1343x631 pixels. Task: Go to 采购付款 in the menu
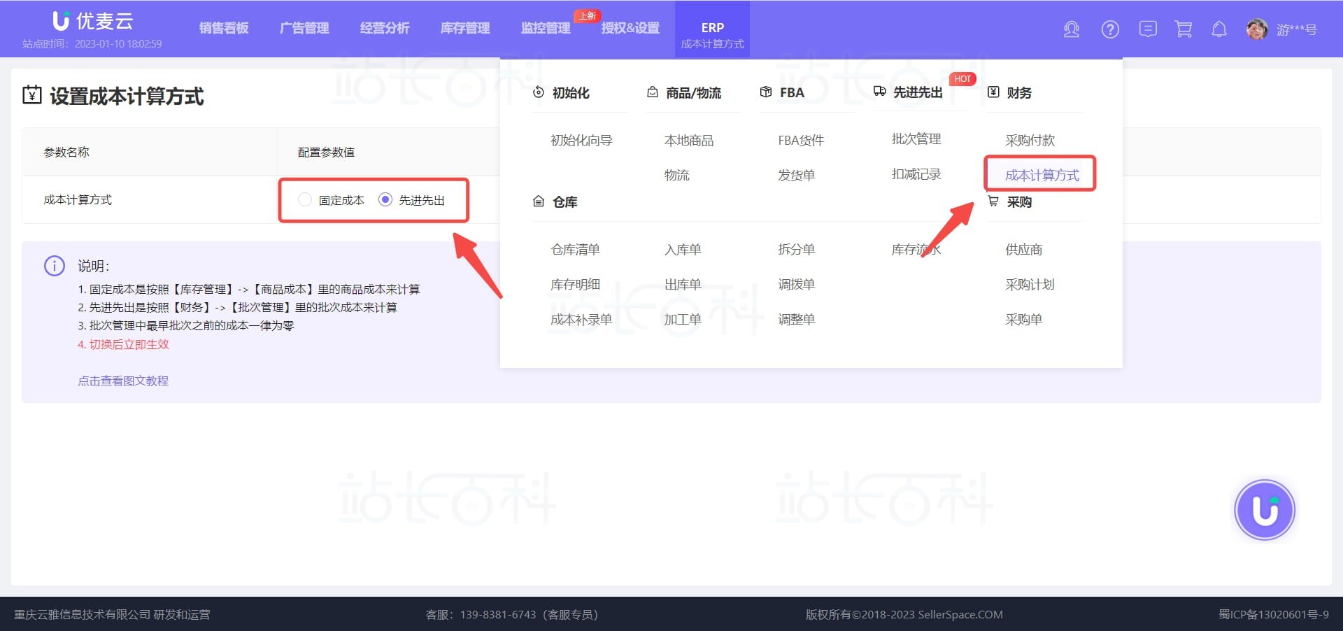pos(1030,140)
